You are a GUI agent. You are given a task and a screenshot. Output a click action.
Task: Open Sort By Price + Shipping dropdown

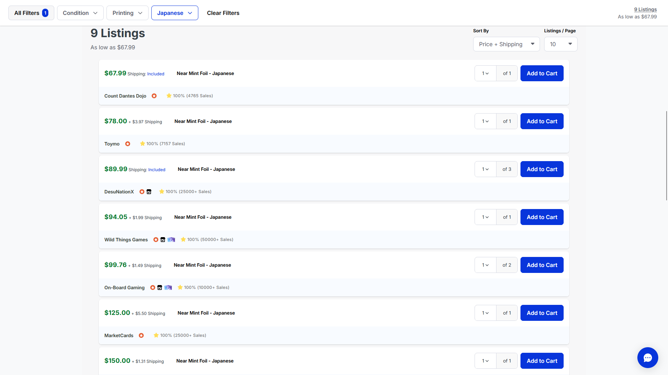click(506, 44)
